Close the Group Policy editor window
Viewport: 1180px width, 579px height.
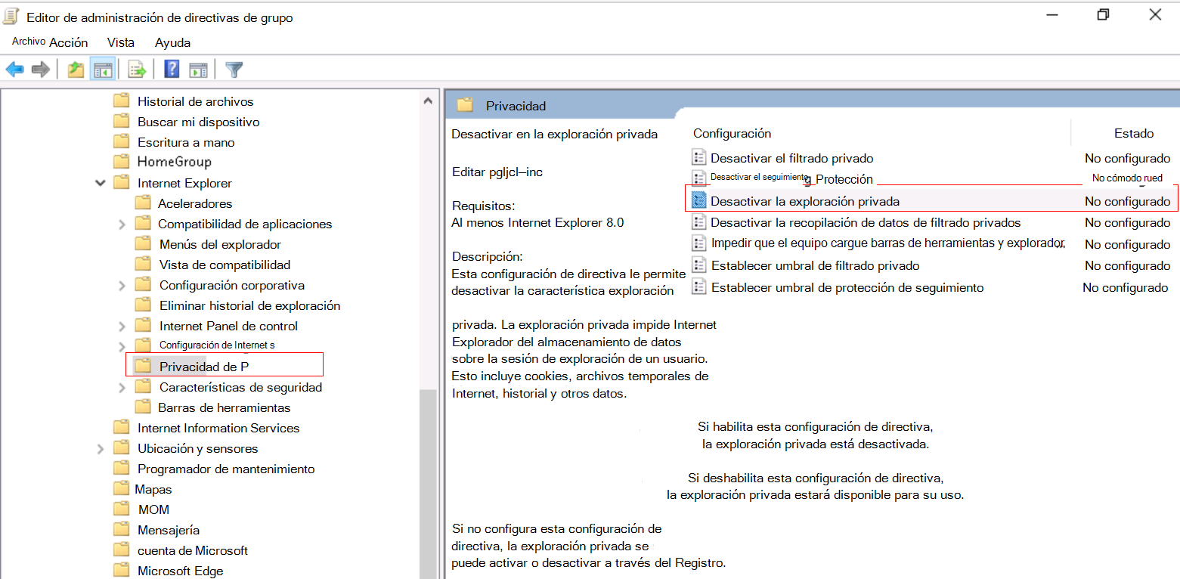click(x=1155, y=14)
